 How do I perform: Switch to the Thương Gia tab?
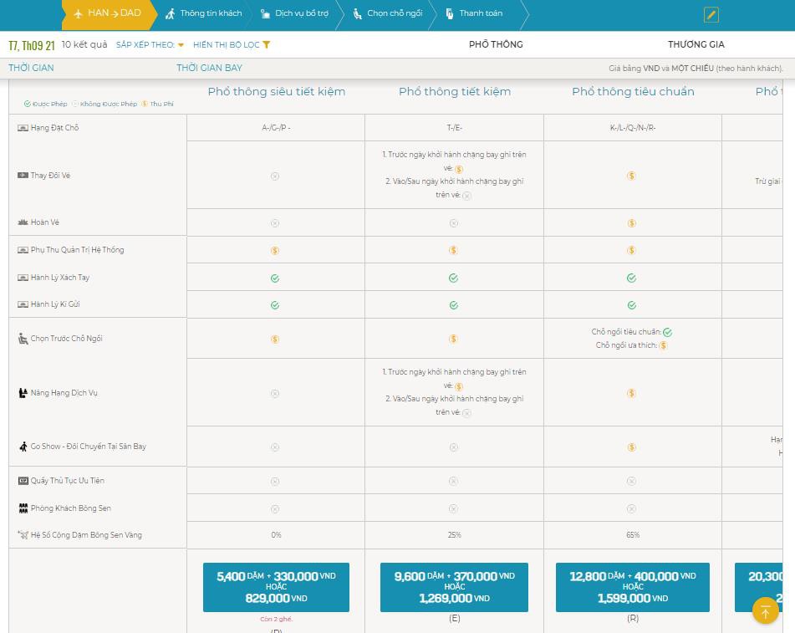[696, 44]
